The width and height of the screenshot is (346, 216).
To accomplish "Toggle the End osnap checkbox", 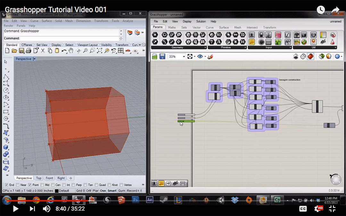I will [x=6, y=185].
